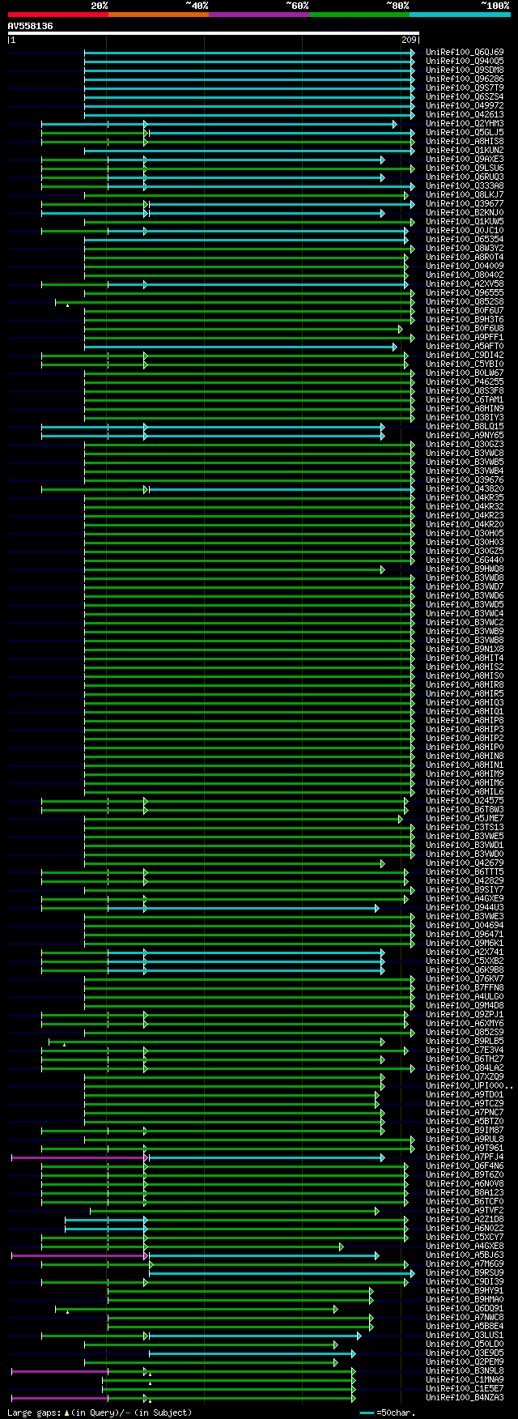This screenshot has width=518, height=1419.
Task: Click the green ~80% identity legend segment
Action: coord(359,14)
